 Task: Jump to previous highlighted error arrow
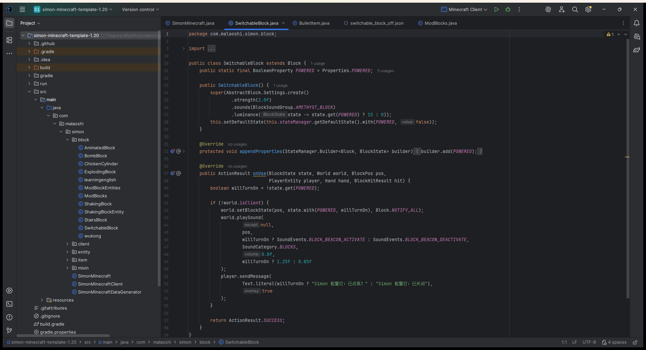pos(619,34)
